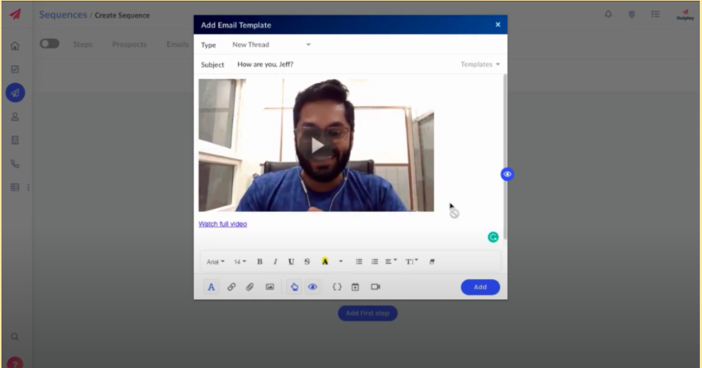Open the Type New Thread dropdown
Screen dimensions: 702x368
[x=271, y=45]
